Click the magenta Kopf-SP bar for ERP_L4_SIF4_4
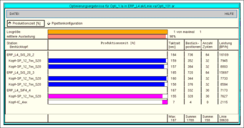Viewport: 244px width, 128px height. [x=105, y=96]
